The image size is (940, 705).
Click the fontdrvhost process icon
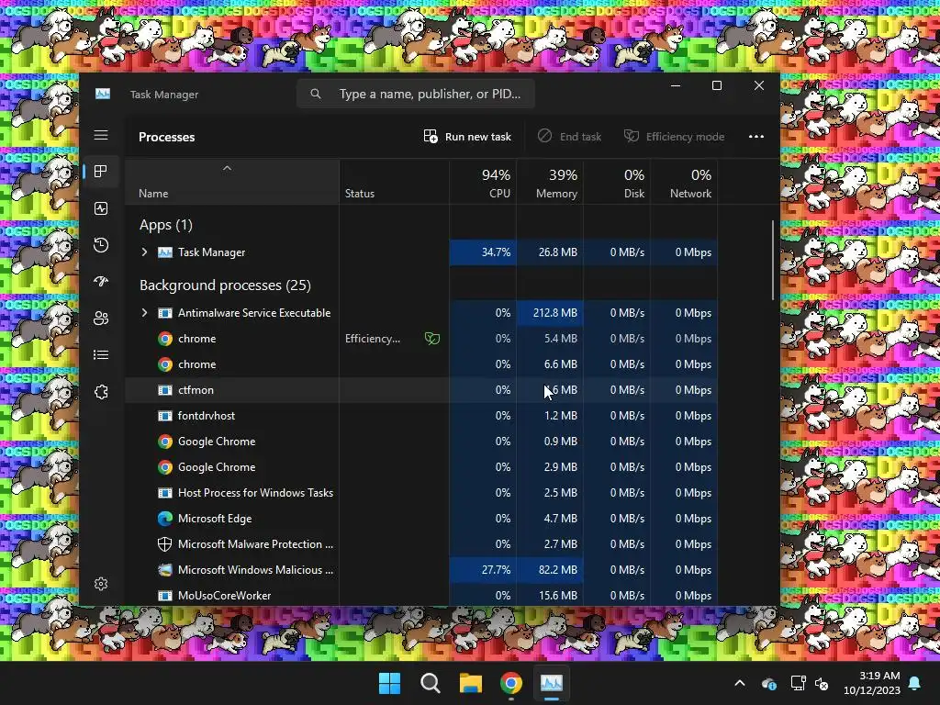point(165,416)
